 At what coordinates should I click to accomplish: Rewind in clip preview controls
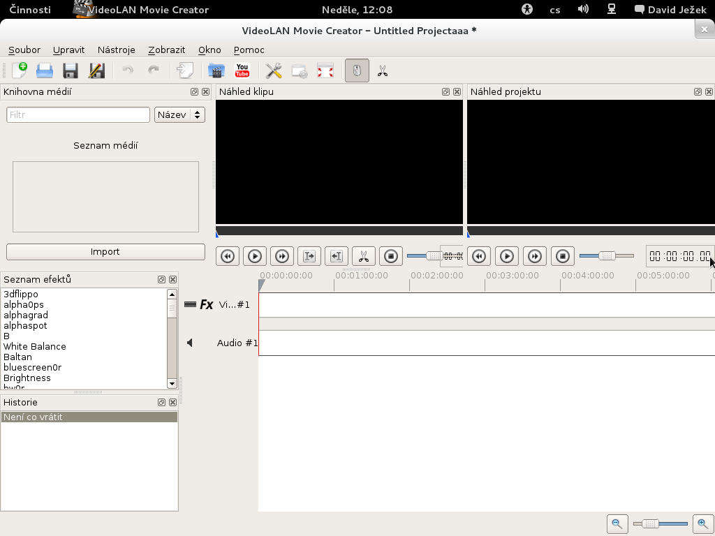(x=228, y=256)
